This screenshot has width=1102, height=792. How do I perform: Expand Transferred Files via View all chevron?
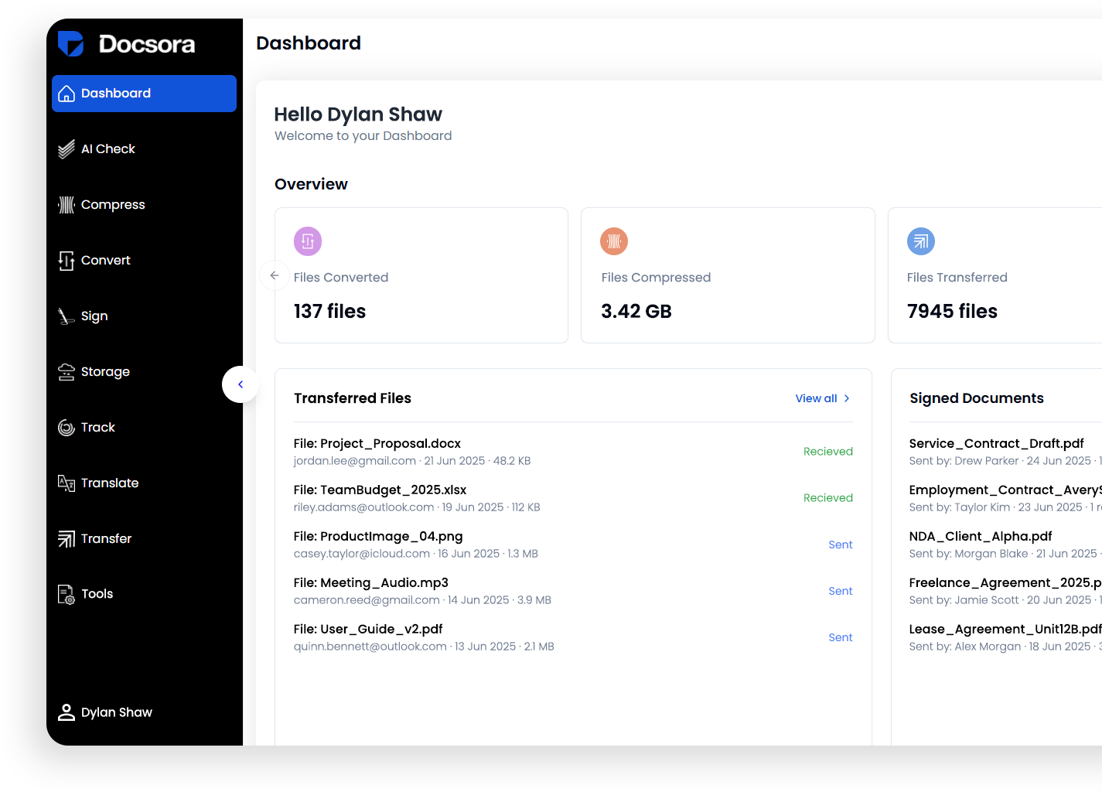click(x=847, y=398)
